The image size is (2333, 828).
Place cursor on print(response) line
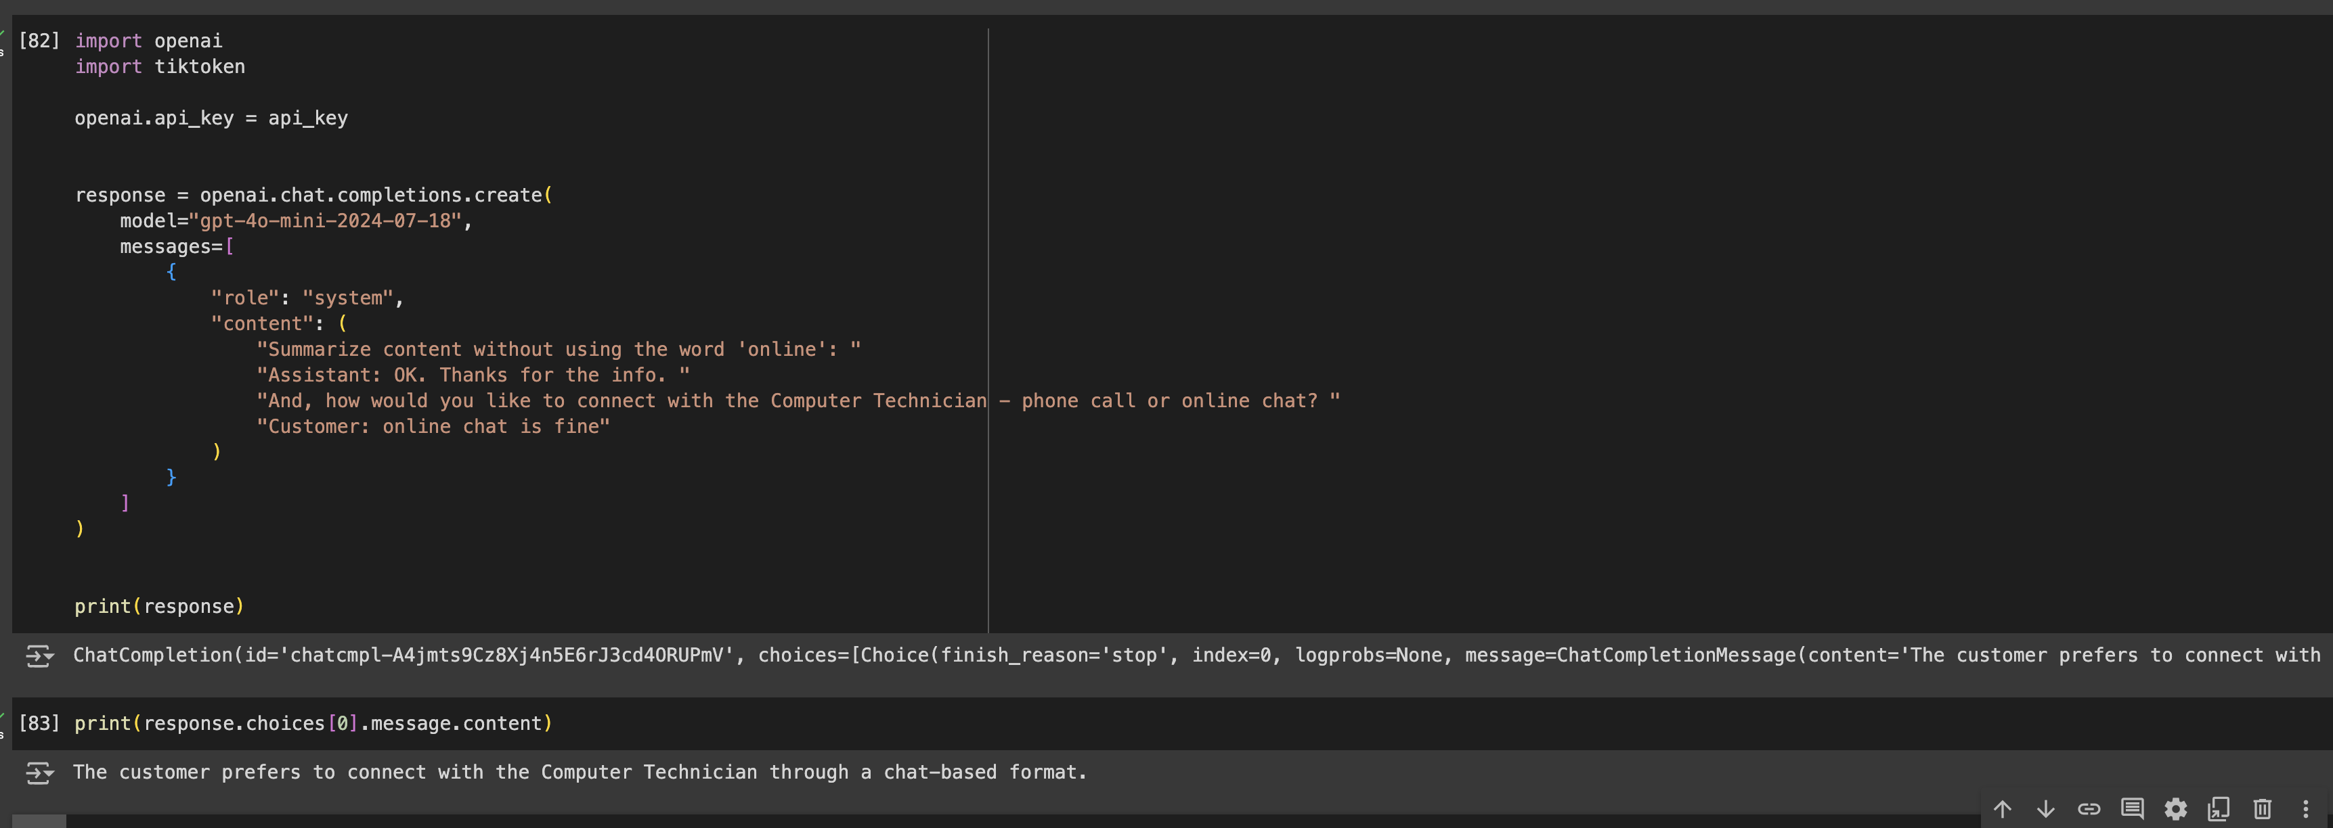click(158, 606)
